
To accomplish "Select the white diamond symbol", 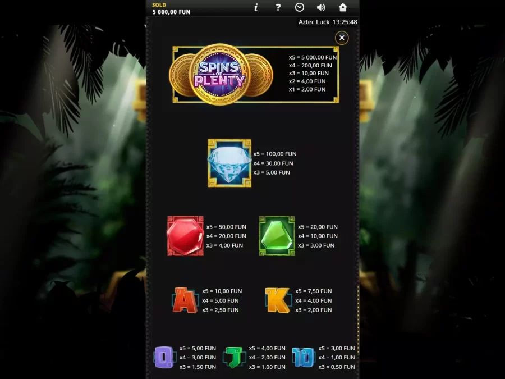I will pyautogui.click(x=229, y=163).
